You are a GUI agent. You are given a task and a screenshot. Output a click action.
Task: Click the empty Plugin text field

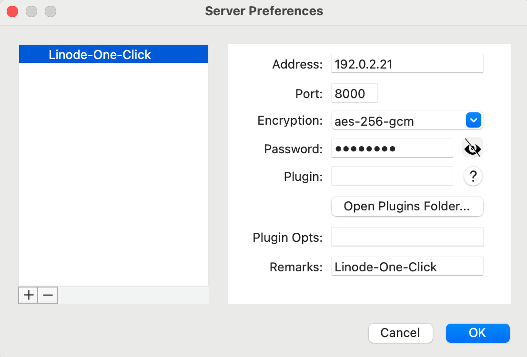pyautogui.click(x=392, y=176)
